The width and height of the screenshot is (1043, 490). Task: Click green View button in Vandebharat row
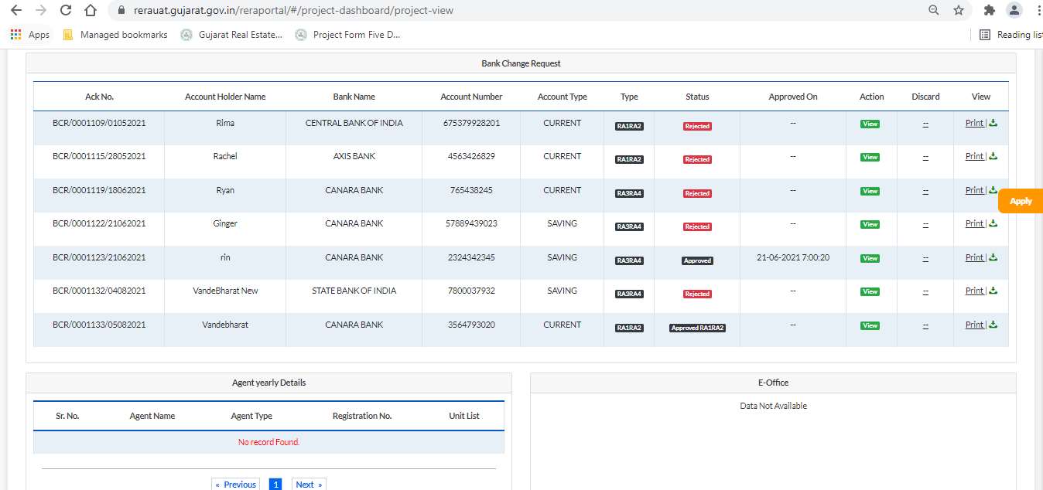click(870, 325)
